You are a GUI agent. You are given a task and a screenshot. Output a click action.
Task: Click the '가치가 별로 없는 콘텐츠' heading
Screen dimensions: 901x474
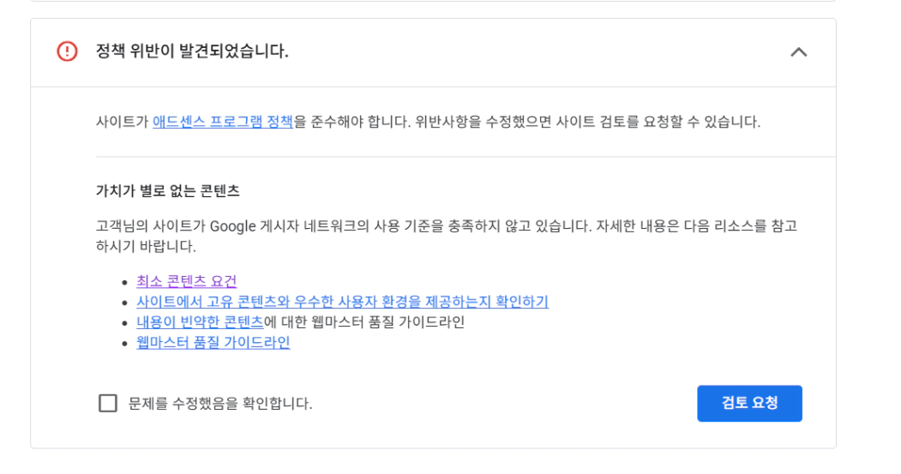[167, 190]
